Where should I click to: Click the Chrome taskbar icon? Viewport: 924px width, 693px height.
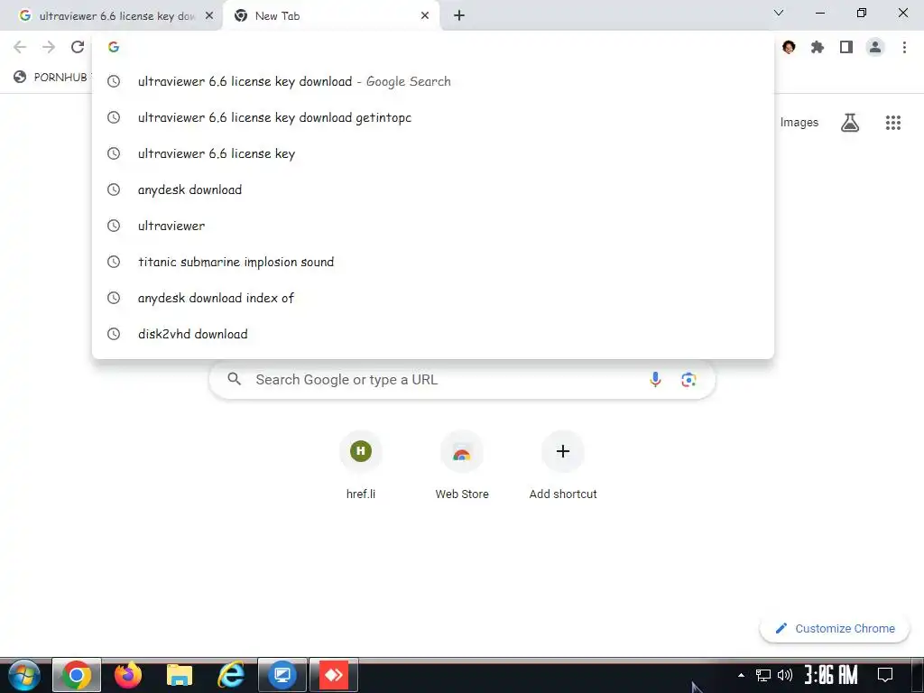pyautogui.click(x=77, y=675)
